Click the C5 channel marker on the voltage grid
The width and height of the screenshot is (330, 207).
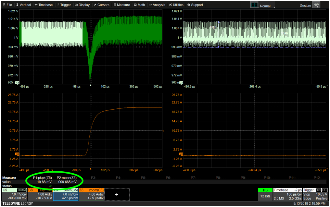pyautogui.click(x=18, y=83)
